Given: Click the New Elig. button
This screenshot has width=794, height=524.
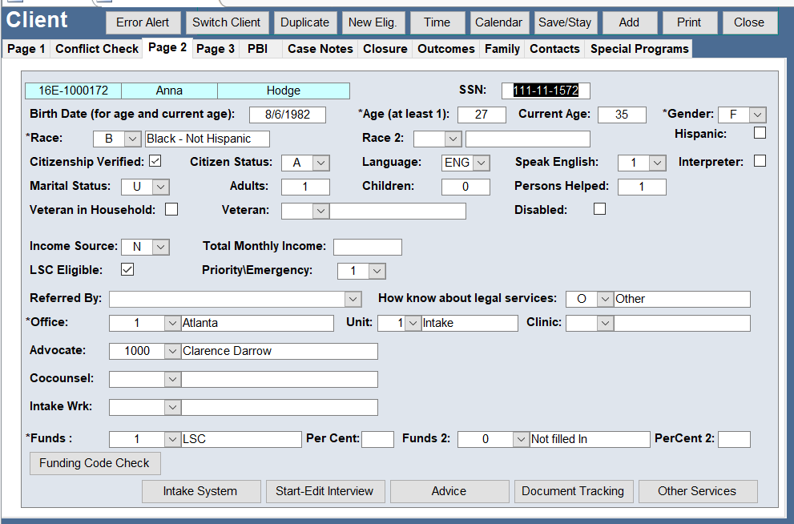Looking at the screenshot, I should click(373, 22).
